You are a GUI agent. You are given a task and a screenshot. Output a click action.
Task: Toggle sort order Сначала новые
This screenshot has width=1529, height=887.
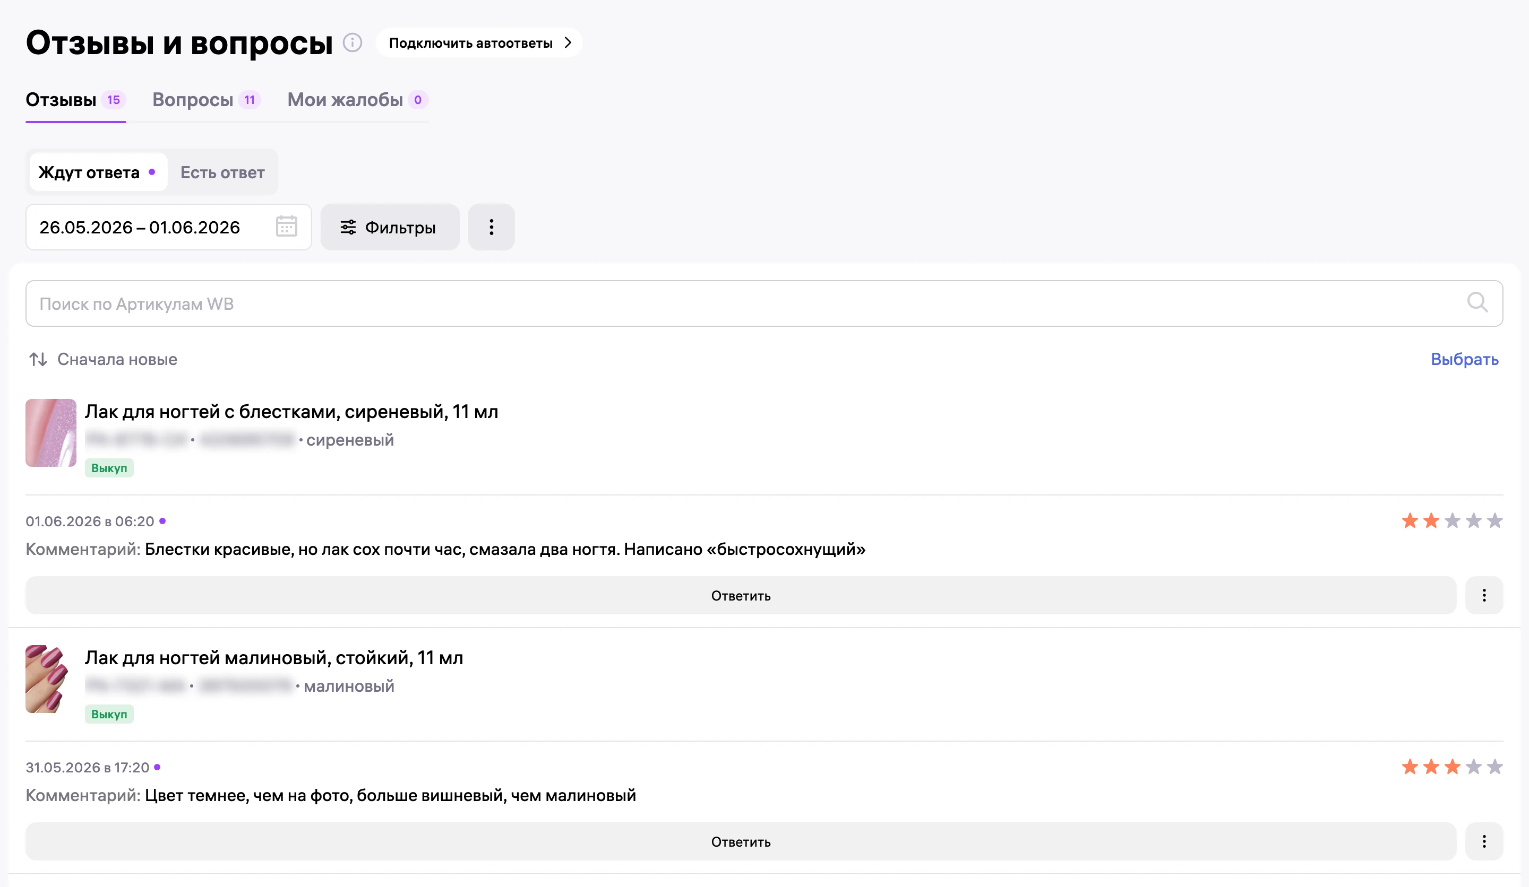(103, 359)
